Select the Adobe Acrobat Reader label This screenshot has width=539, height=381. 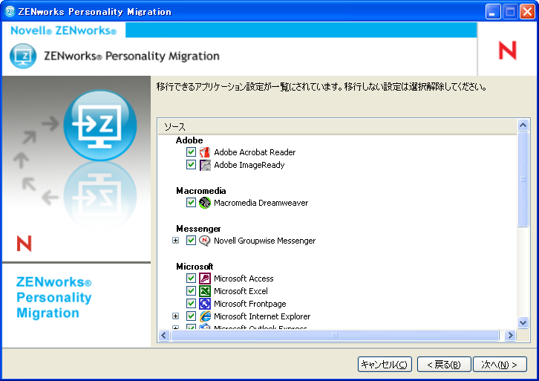255,152
